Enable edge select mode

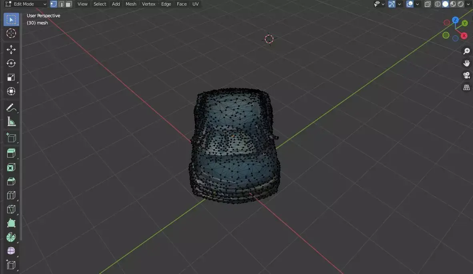(x=61, y=4)
